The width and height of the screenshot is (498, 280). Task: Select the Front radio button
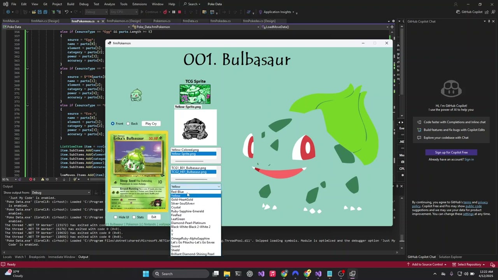click(x=117, y=124)
